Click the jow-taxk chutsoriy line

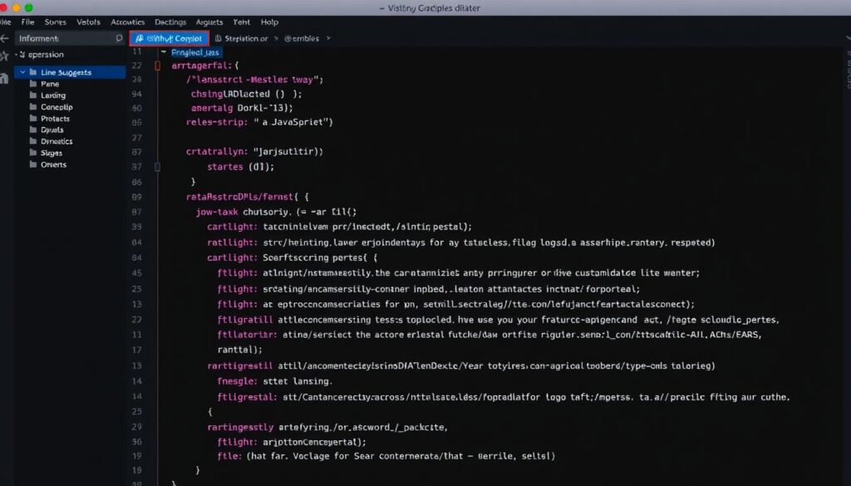click(x=276, y=212)
